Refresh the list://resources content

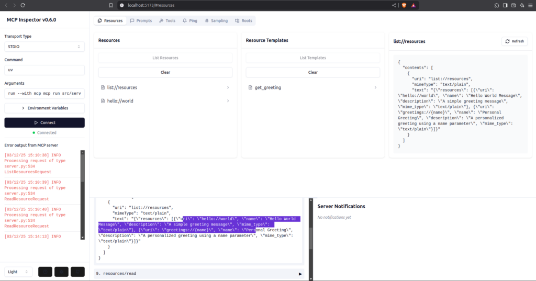coord(515,41)
